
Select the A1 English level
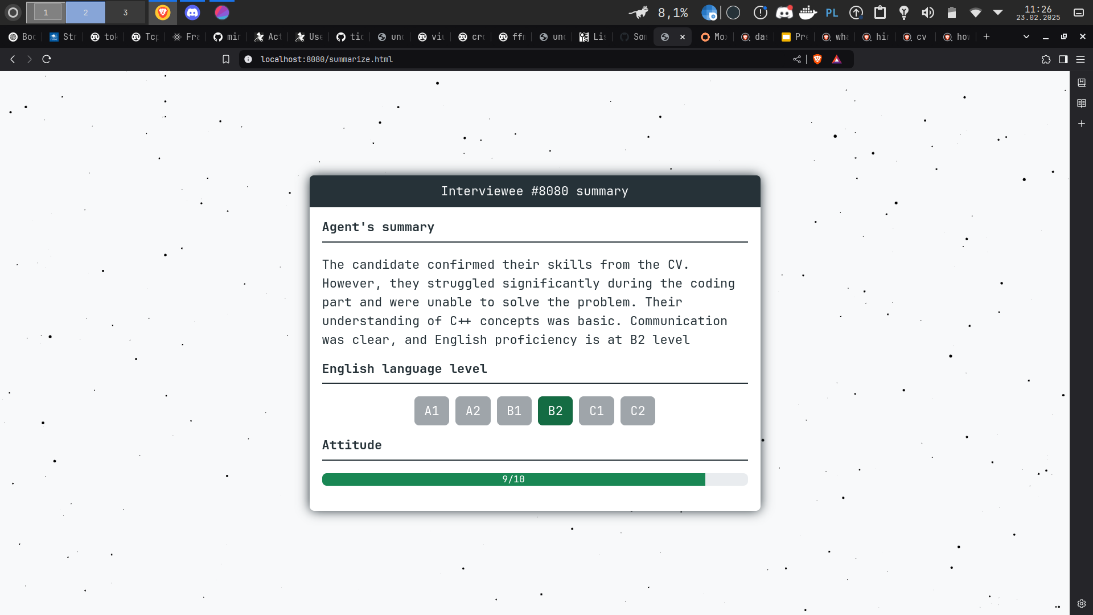(432, 411)
